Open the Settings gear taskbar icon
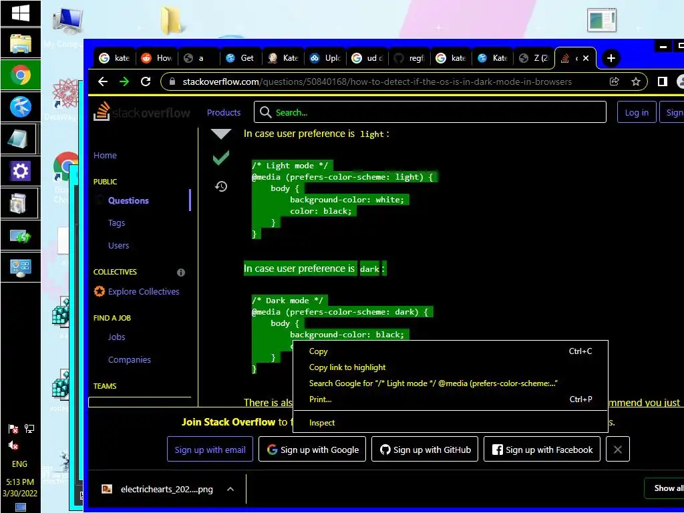 click(21, 170)
